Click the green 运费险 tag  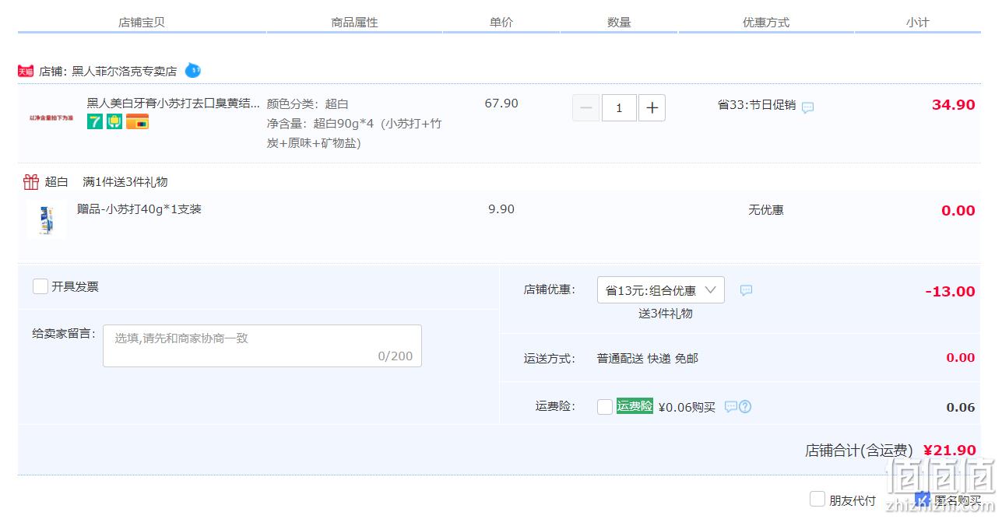635,405
